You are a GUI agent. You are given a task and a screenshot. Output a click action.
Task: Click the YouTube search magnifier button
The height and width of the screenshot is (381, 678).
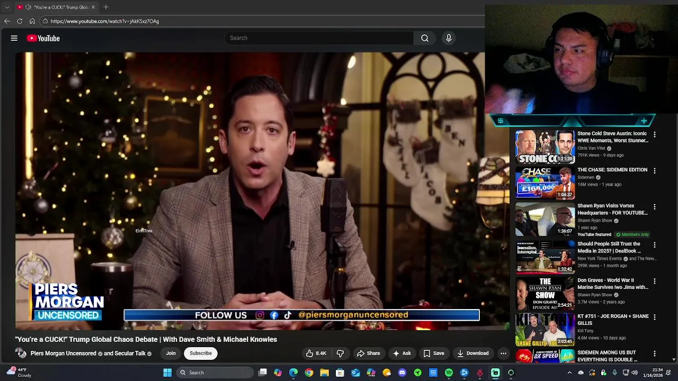(x=425, y=38)
